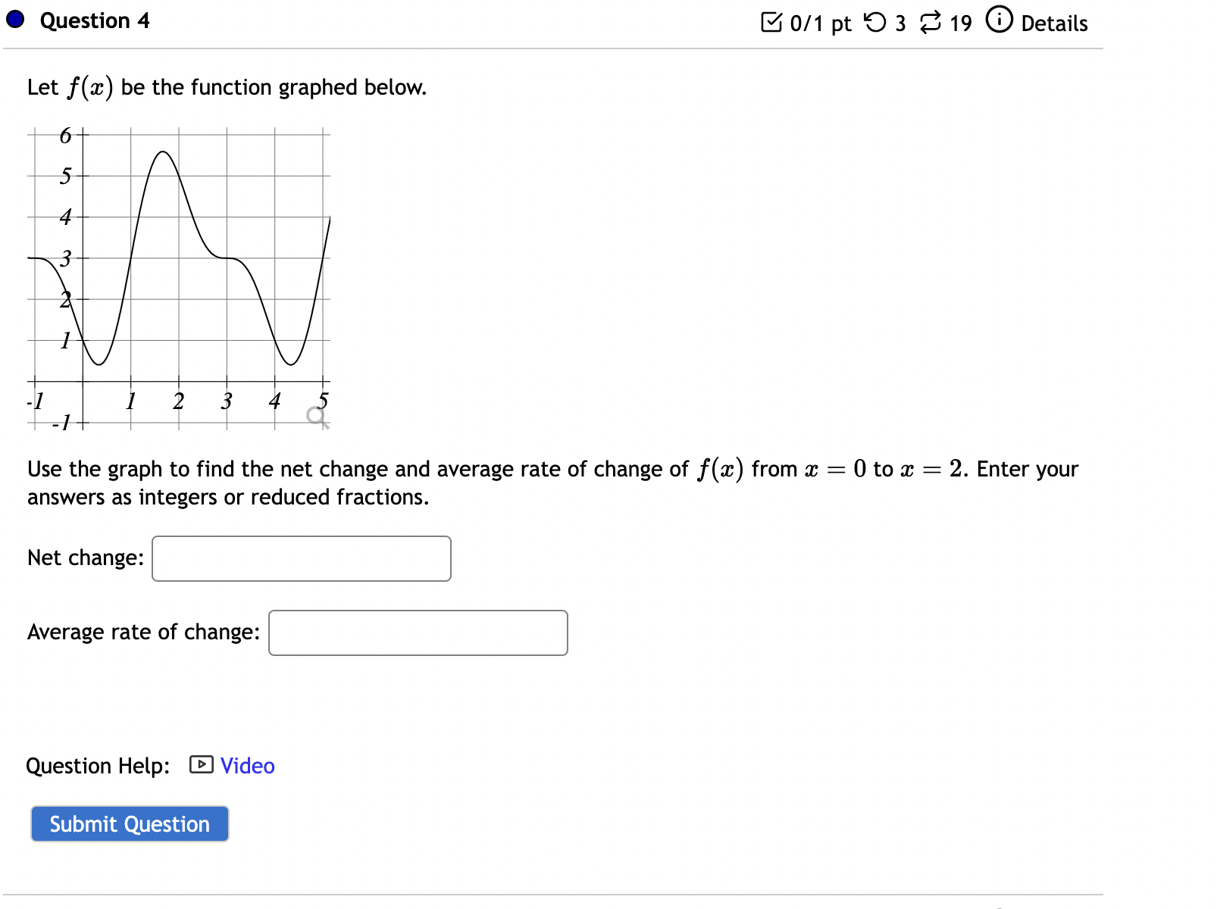
Task: Click the Question Help menu label
Action: click(97, 766)
